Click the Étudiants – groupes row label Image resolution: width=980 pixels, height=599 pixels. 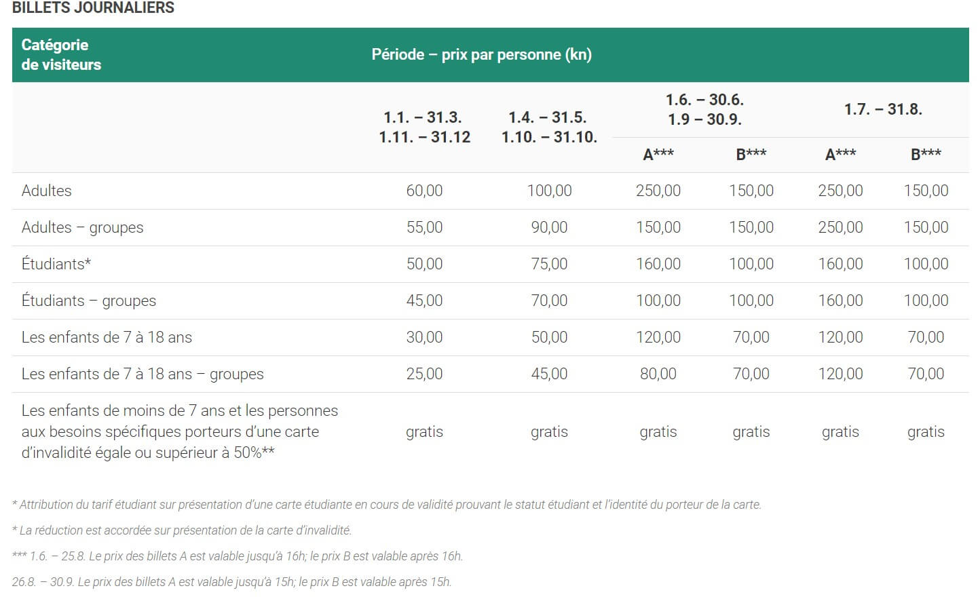point(88,301)
